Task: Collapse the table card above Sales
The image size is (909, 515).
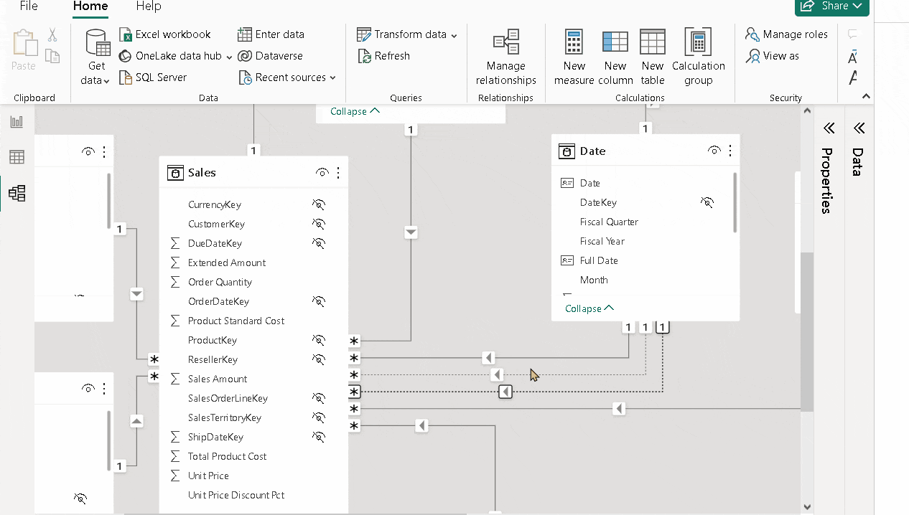Action: 355,111
